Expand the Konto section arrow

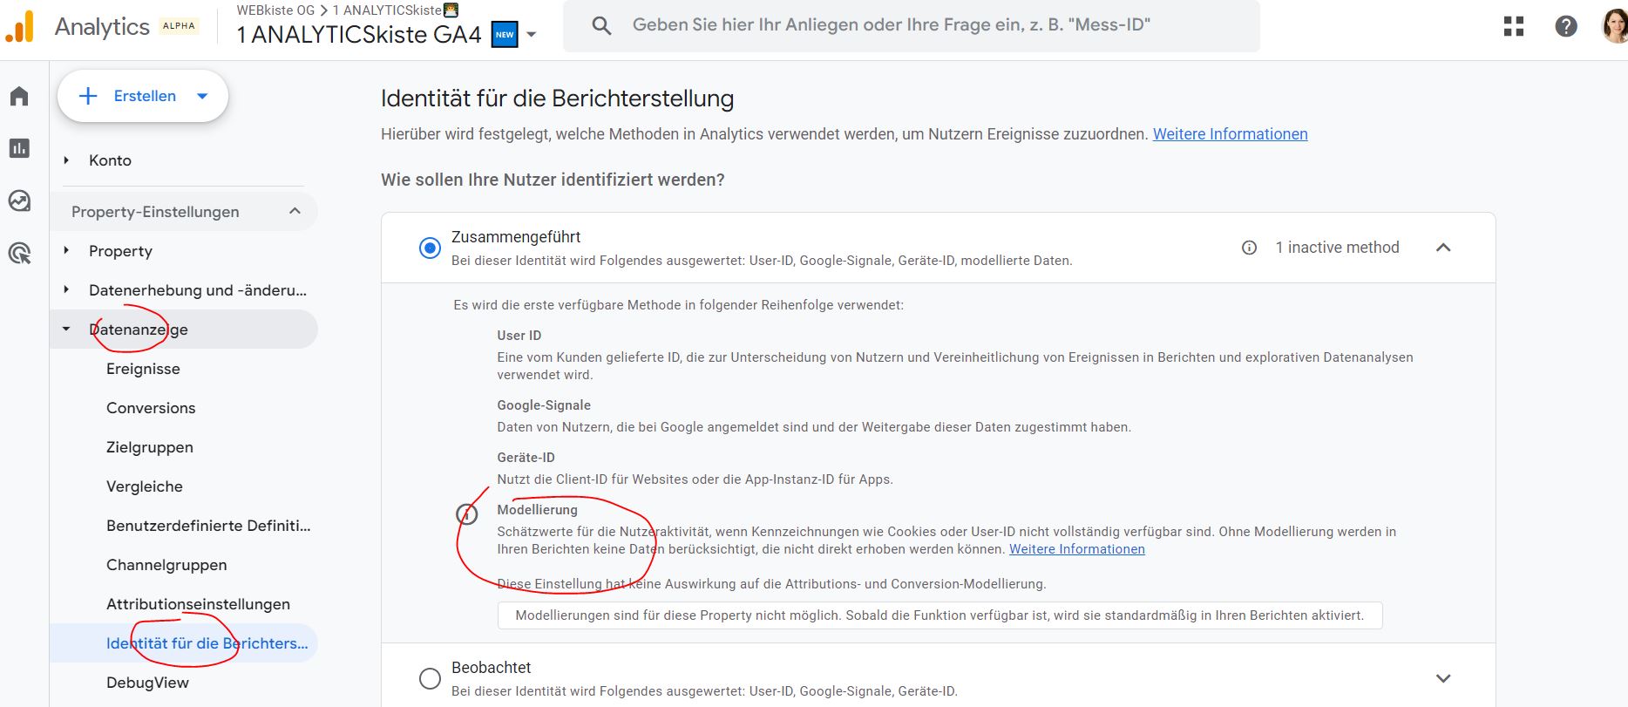coord(66,160)
